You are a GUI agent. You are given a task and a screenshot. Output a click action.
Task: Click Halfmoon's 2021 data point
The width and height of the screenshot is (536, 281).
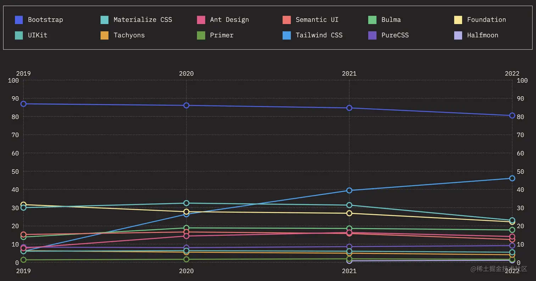349,261
